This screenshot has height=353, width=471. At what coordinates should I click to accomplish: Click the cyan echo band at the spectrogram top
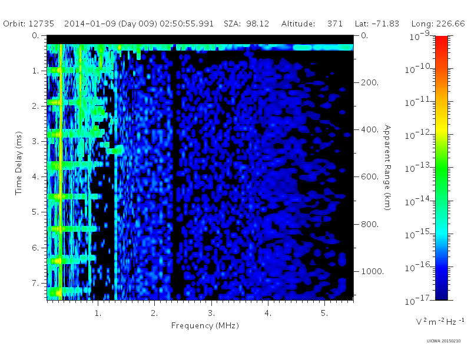200,47
